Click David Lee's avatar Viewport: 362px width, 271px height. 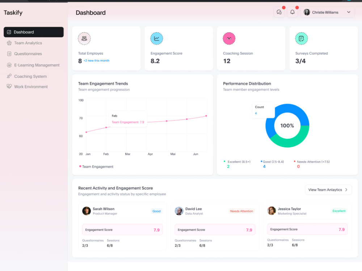[x=179, y=211]
